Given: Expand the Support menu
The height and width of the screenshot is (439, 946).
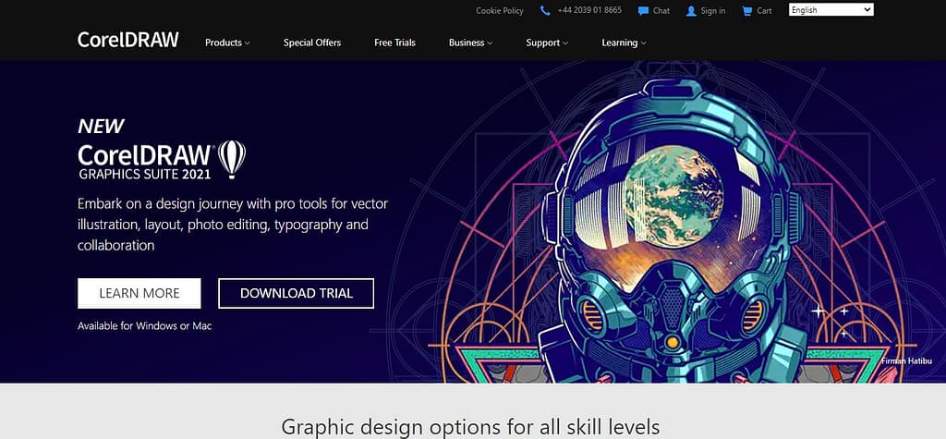Looking at the screenshot, I should 547,43.
